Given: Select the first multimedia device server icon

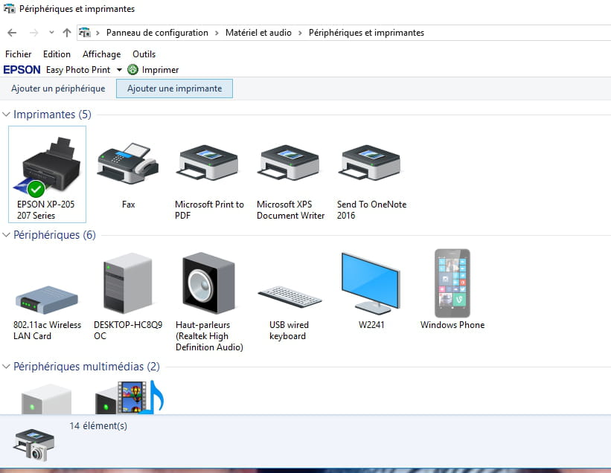Looking at the screenshot, I should (x=46, y=399).
